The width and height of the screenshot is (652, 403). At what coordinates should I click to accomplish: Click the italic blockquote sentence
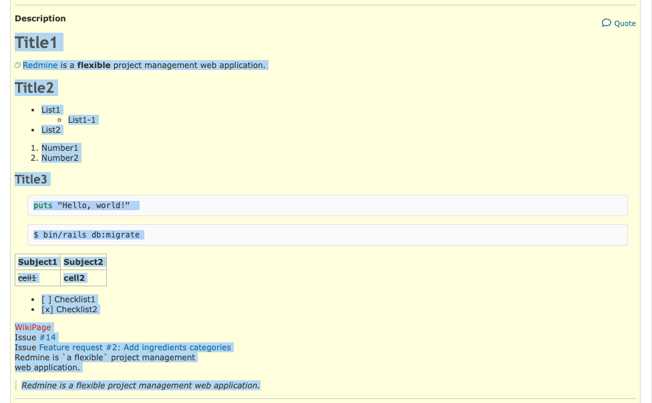140,386
